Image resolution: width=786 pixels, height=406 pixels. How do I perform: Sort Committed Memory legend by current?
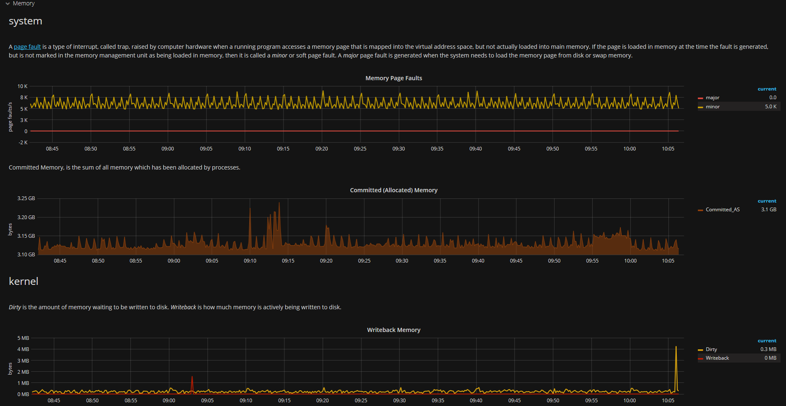[x=767, y=201]
